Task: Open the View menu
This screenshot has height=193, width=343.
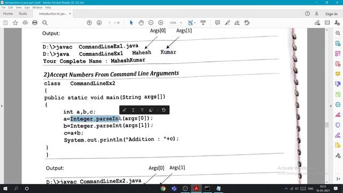Action: click(19, 8)
